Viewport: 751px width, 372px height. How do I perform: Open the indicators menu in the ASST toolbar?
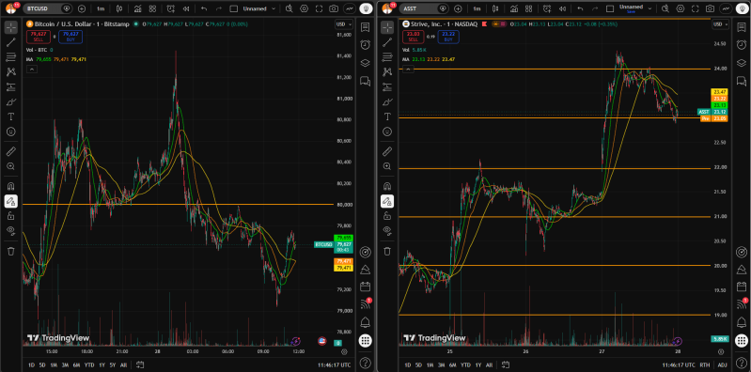coord(513,8)
